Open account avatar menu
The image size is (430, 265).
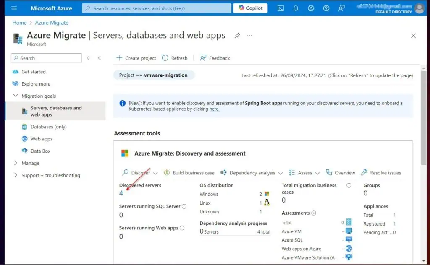420,8
